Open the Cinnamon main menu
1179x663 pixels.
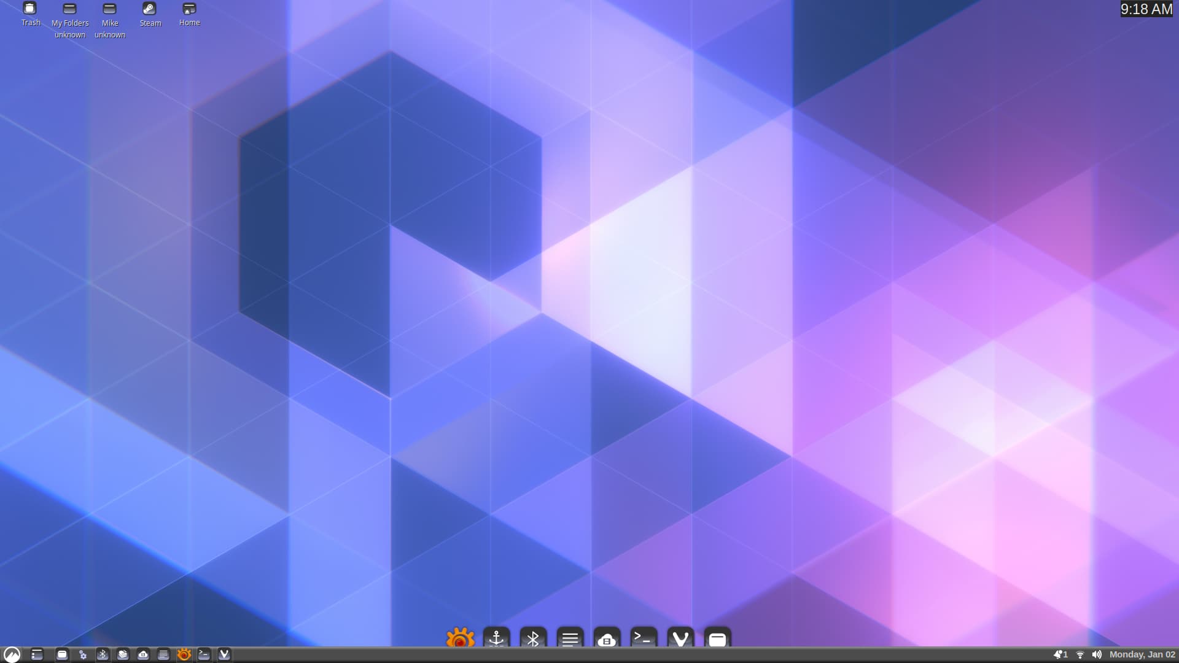[12, 654]
